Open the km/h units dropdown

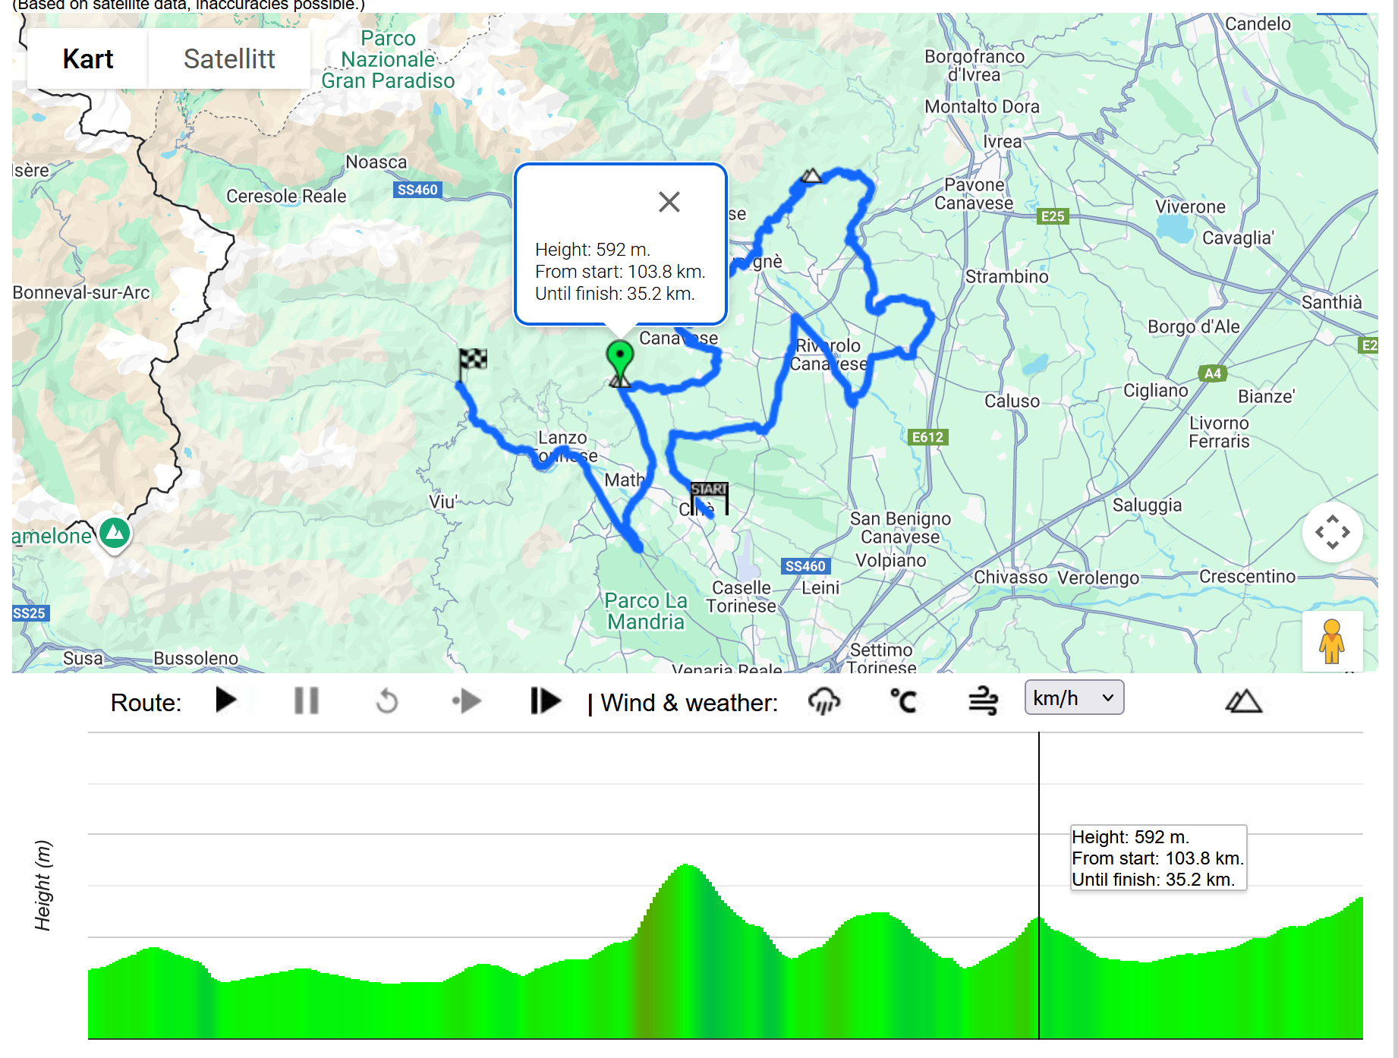click(x=1073, y=698)
